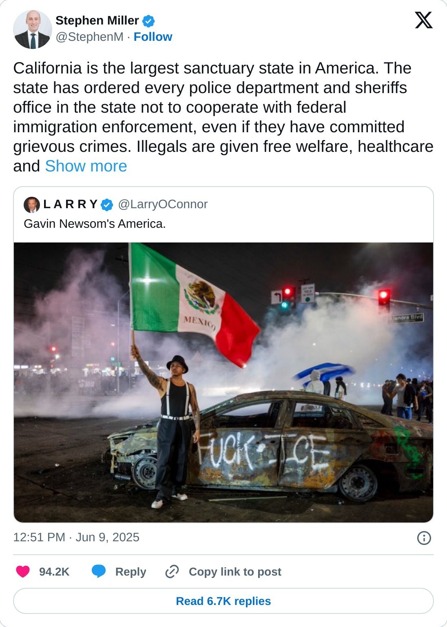
Task: Expand tweet text with Show more
Action: click(x=86, y=166)
